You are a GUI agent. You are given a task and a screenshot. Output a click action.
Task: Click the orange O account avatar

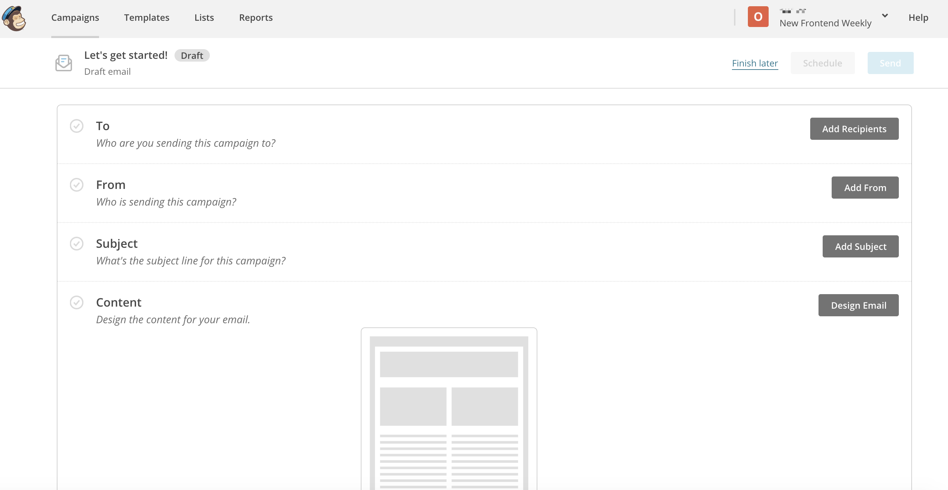(x=758, y=17)
